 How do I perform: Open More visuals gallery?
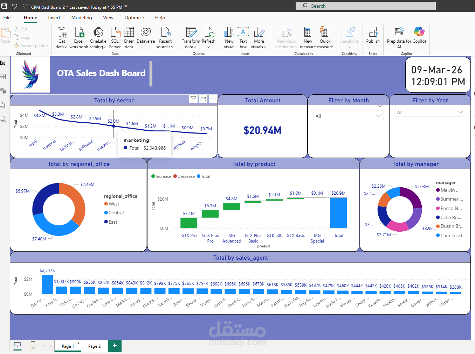tap(259, 38)
